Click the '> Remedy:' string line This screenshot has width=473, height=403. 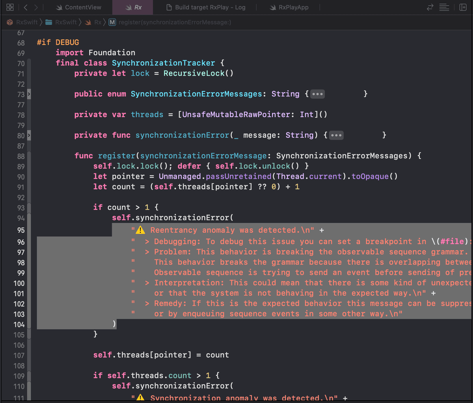pos(301,303)
